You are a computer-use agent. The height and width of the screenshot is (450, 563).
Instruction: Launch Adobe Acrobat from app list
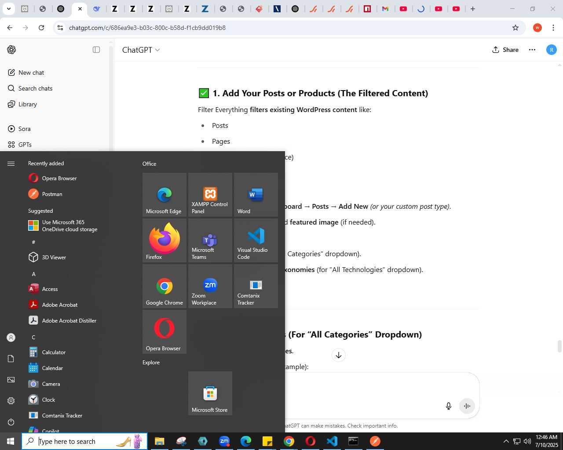pos(79,305)
